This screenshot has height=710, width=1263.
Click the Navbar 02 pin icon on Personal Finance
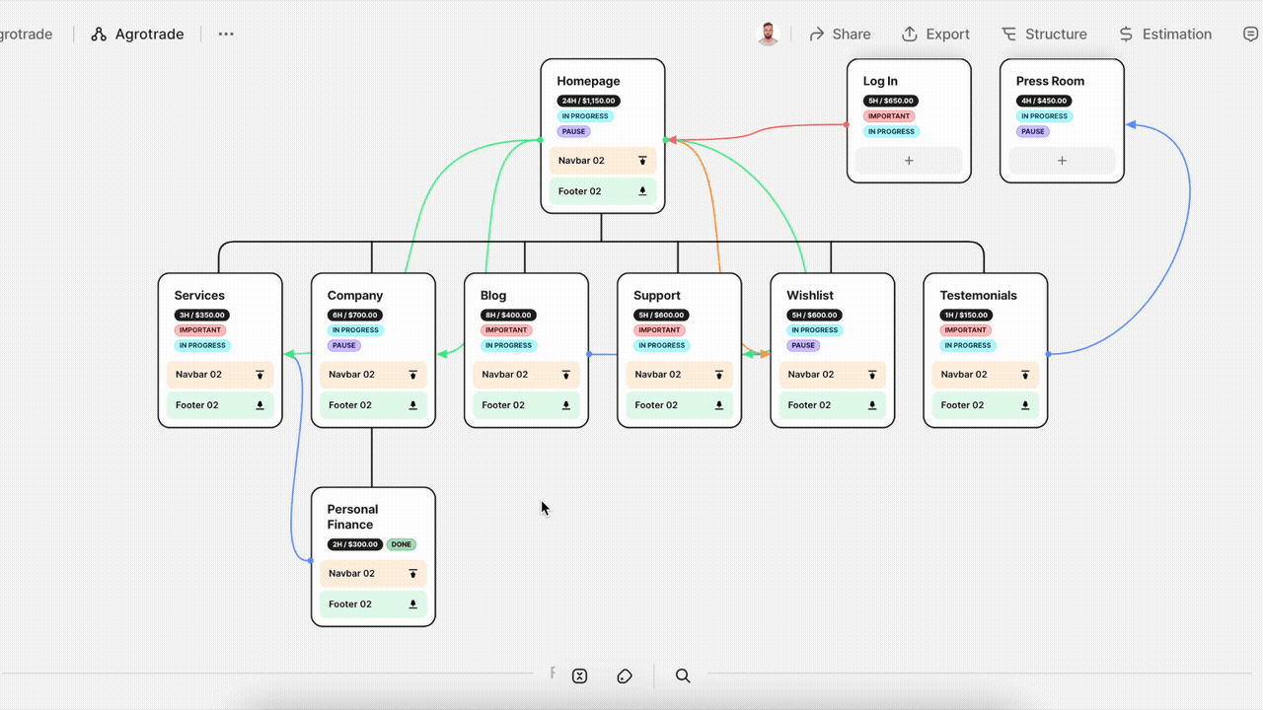point(412,574)
